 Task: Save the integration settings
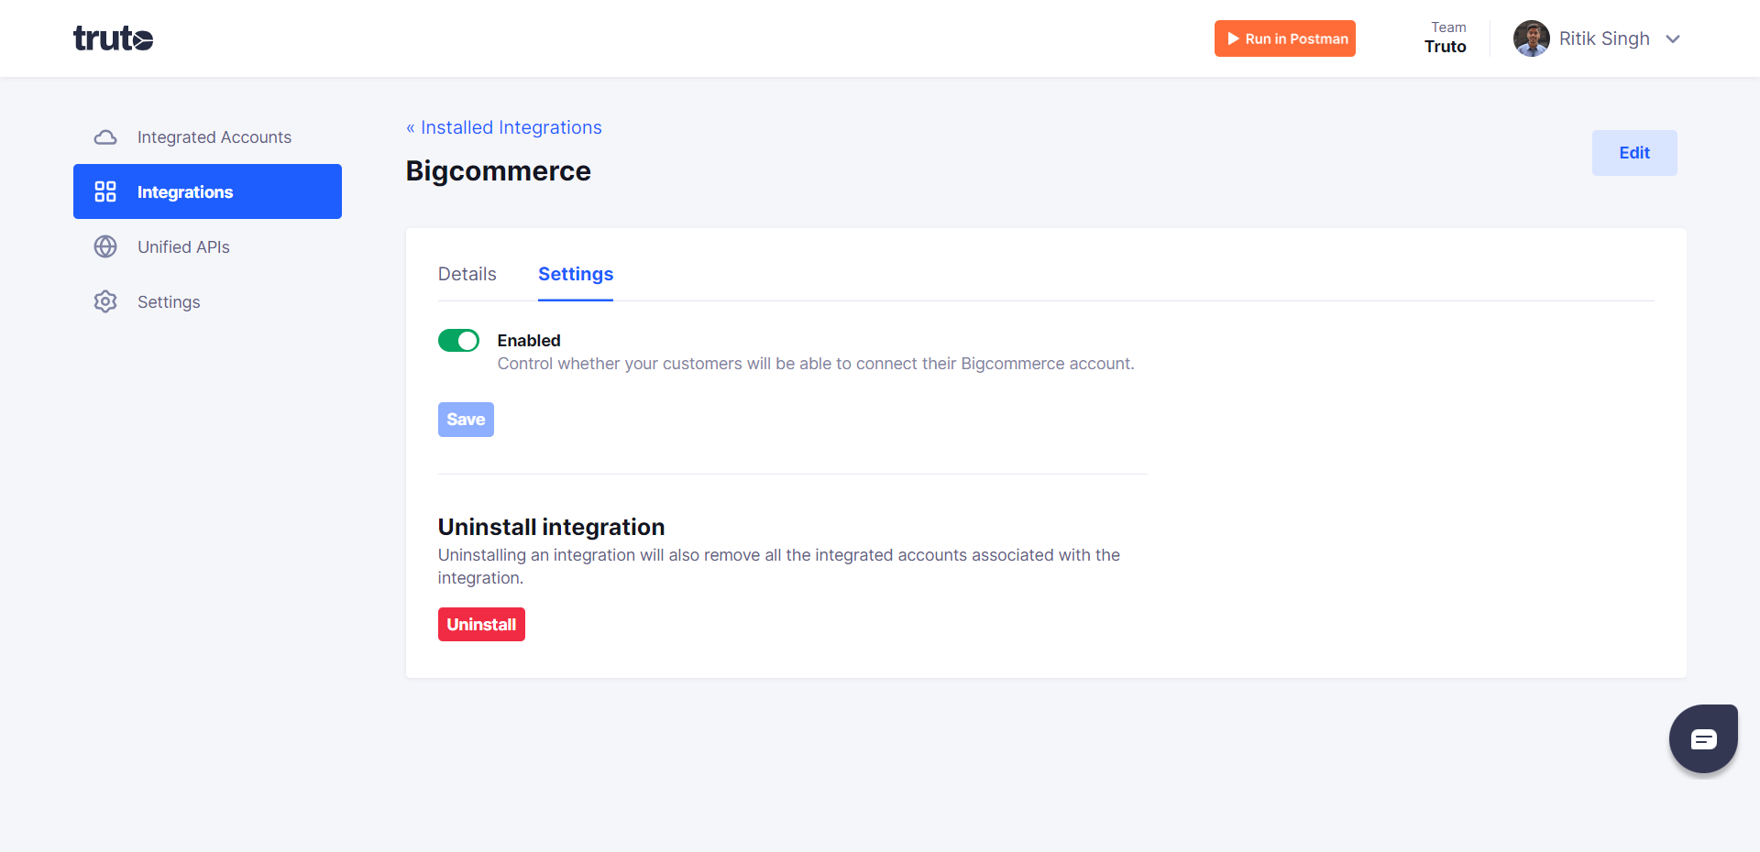click(466, 420)
